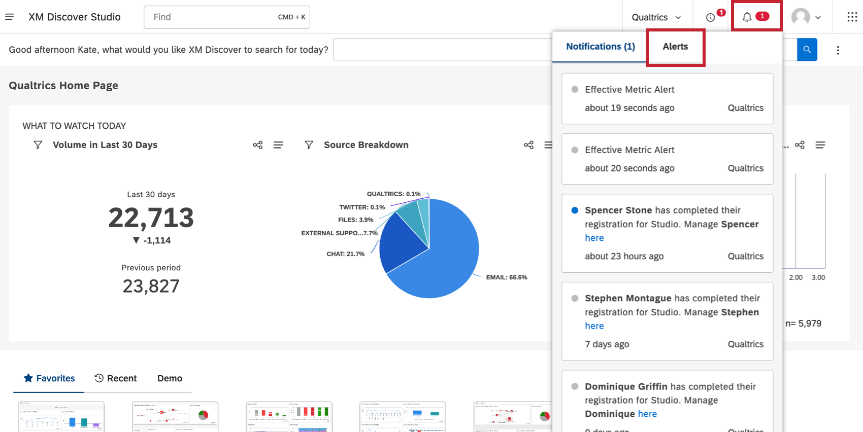Open the apps grid launcher

[852, 17]
